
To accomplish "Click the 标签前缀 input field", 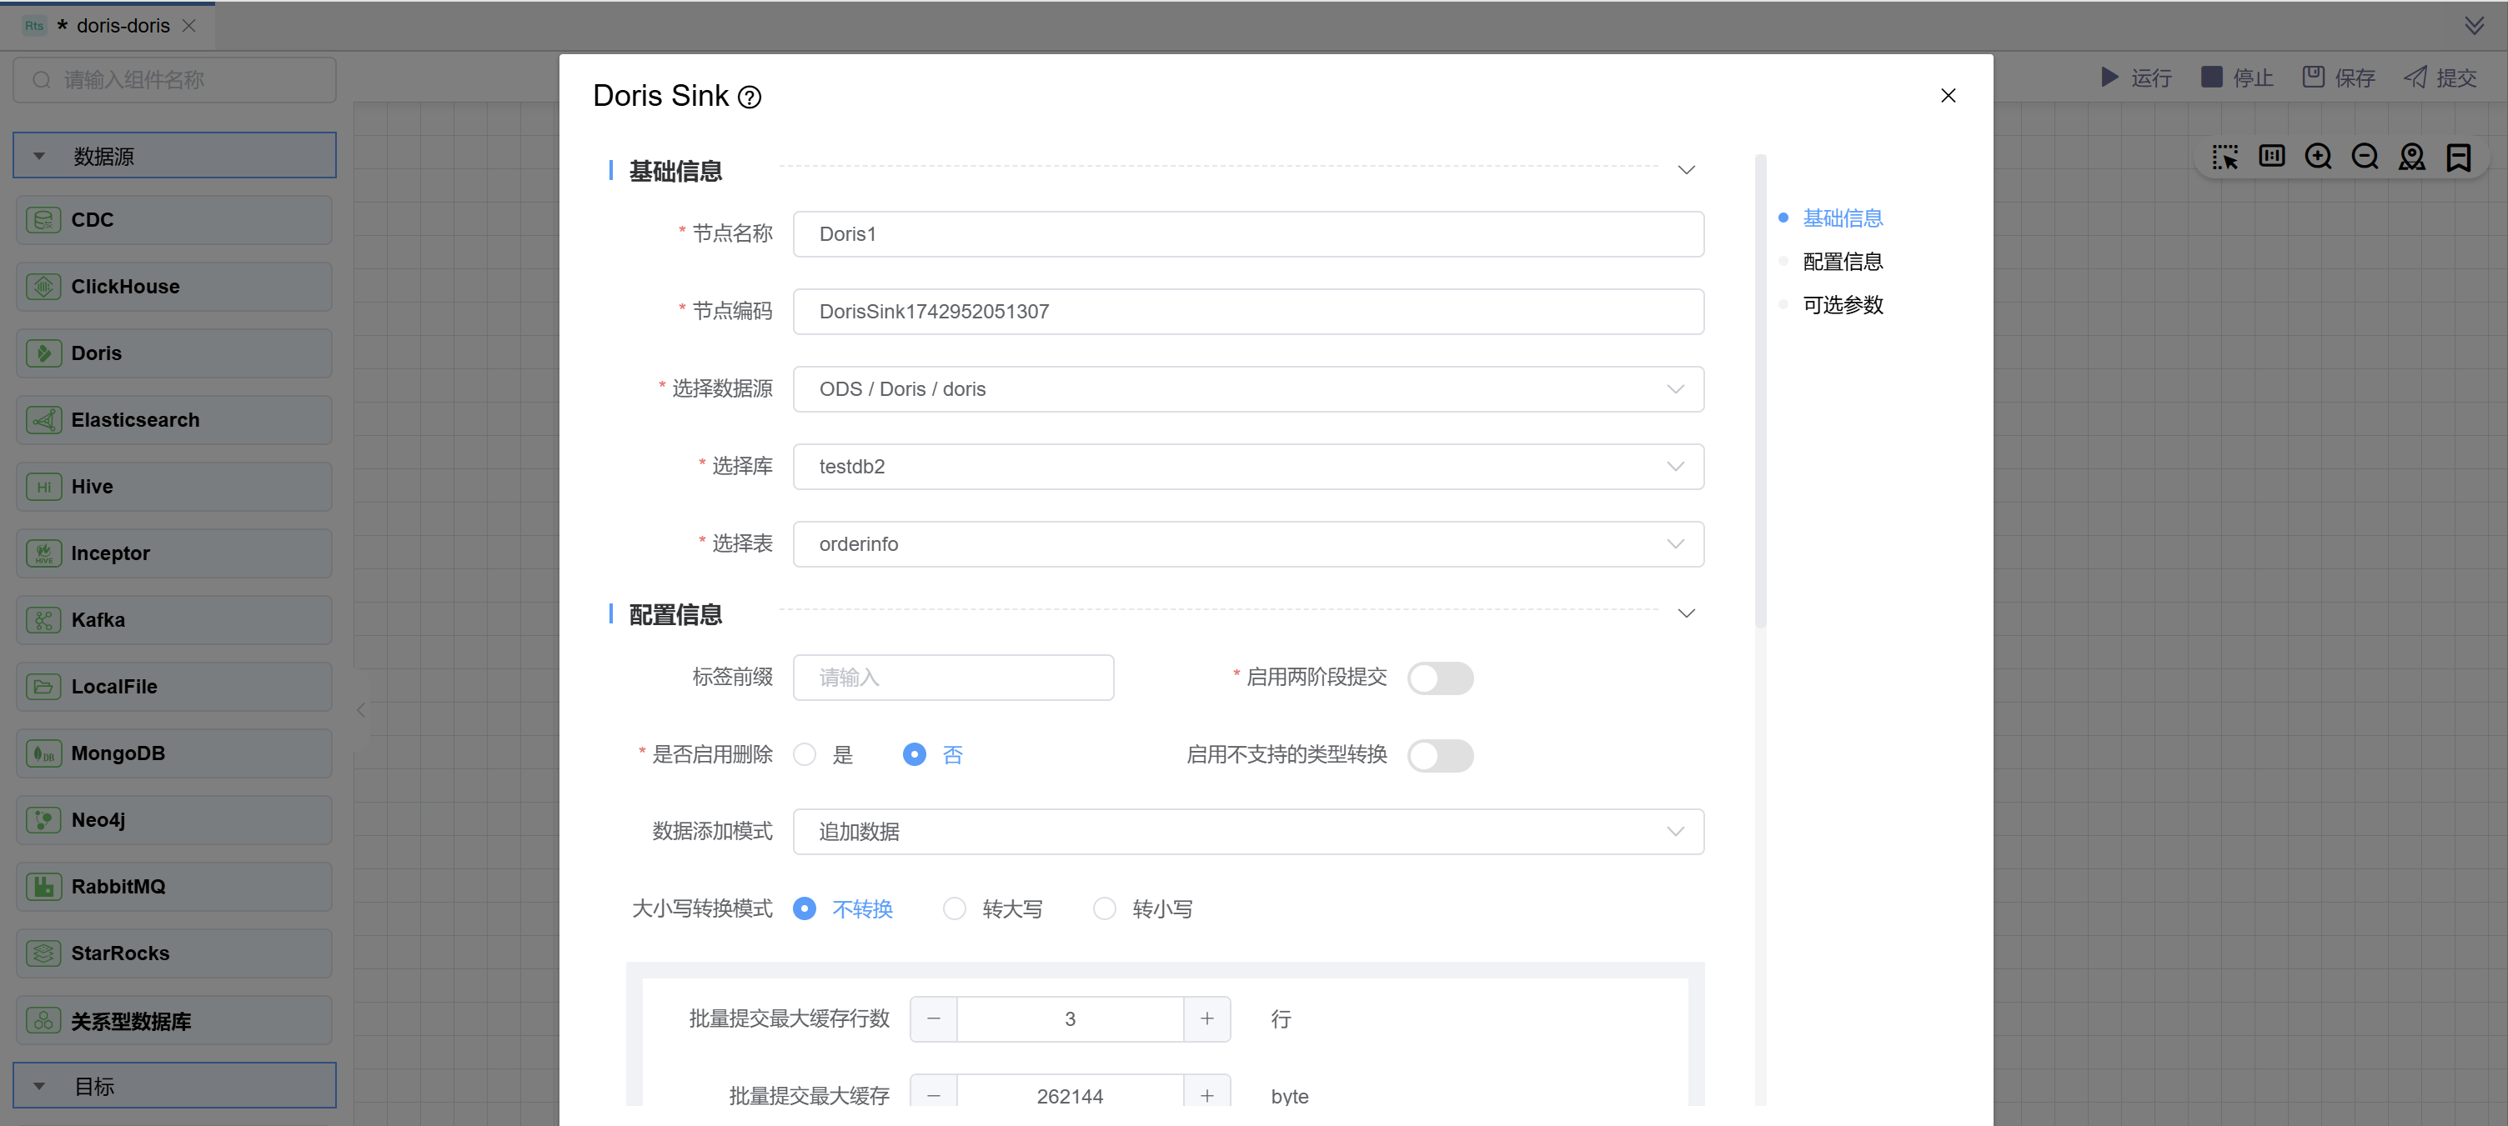I will [952, 678].
